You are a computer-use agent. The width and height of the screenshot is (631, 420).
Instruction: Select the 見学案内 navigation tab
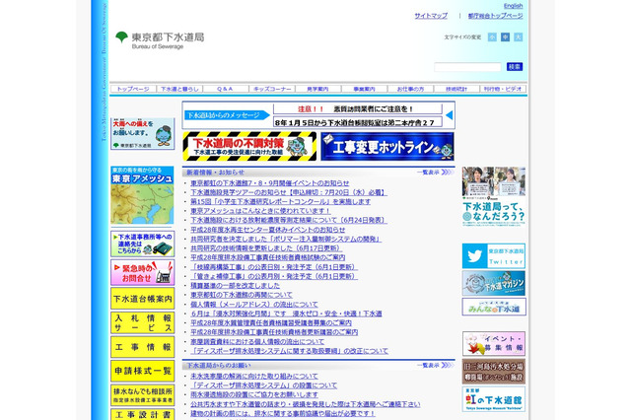click(318, 89)
